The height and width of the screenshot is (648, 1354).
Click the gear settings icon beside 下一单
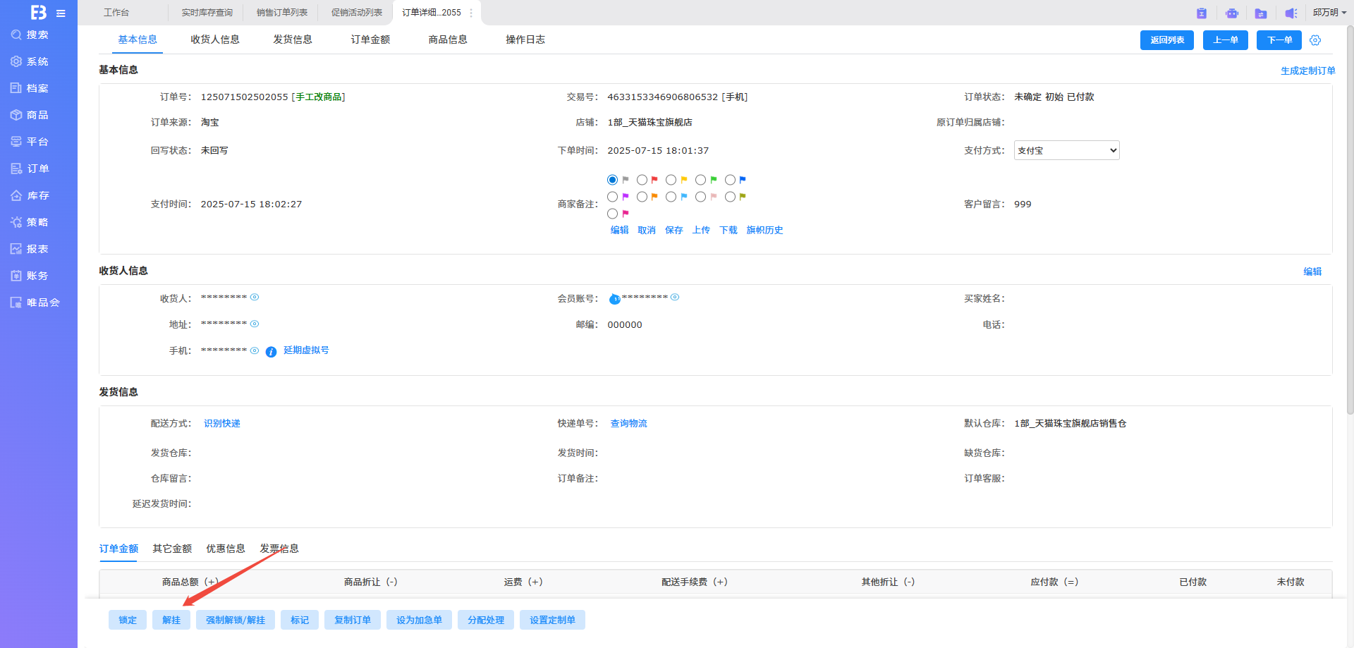[1315, 40]
